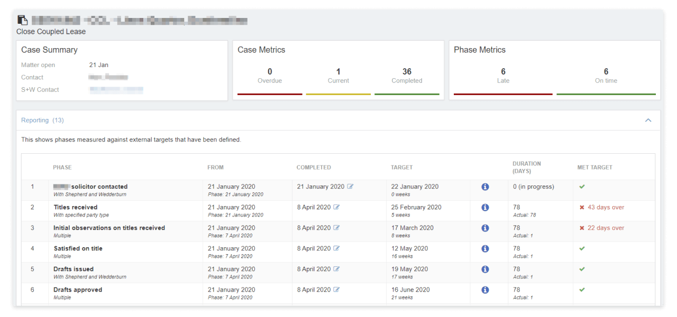Click the Late phase metric red bar
The height and width of the screenshot is (317, 677).
click(x=503, y=94)
